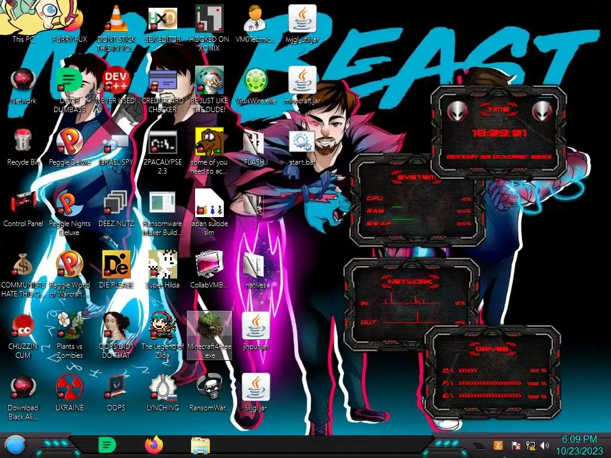Select the CREDIT CARD CHECKER shortcut
The image size is (611, 458).
[162, 91]
